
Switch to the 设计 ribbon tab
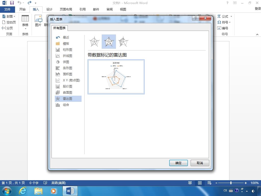[49, 9]
